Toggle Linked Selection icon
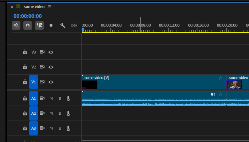Viewport: 249px width, 142px height. click(x=39, y=25)
